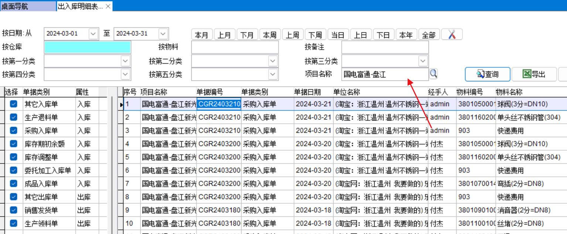Image resolution: width=567 pixels, height=234 pixels.
Task: Close the 出入库明细表 tab
Action: click(x=108, y=6)
